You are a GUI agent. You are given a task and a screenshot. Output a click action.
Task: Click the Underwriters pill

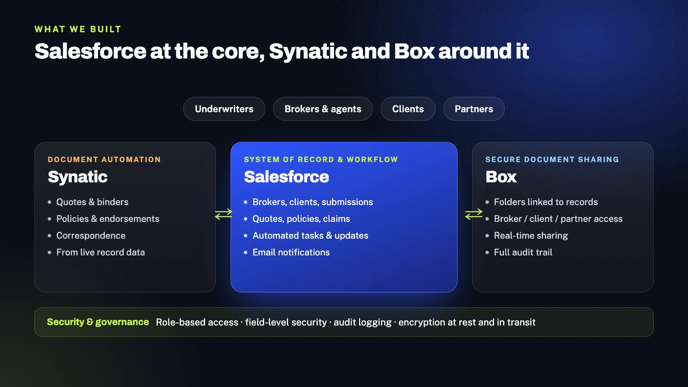click(224, 109)
